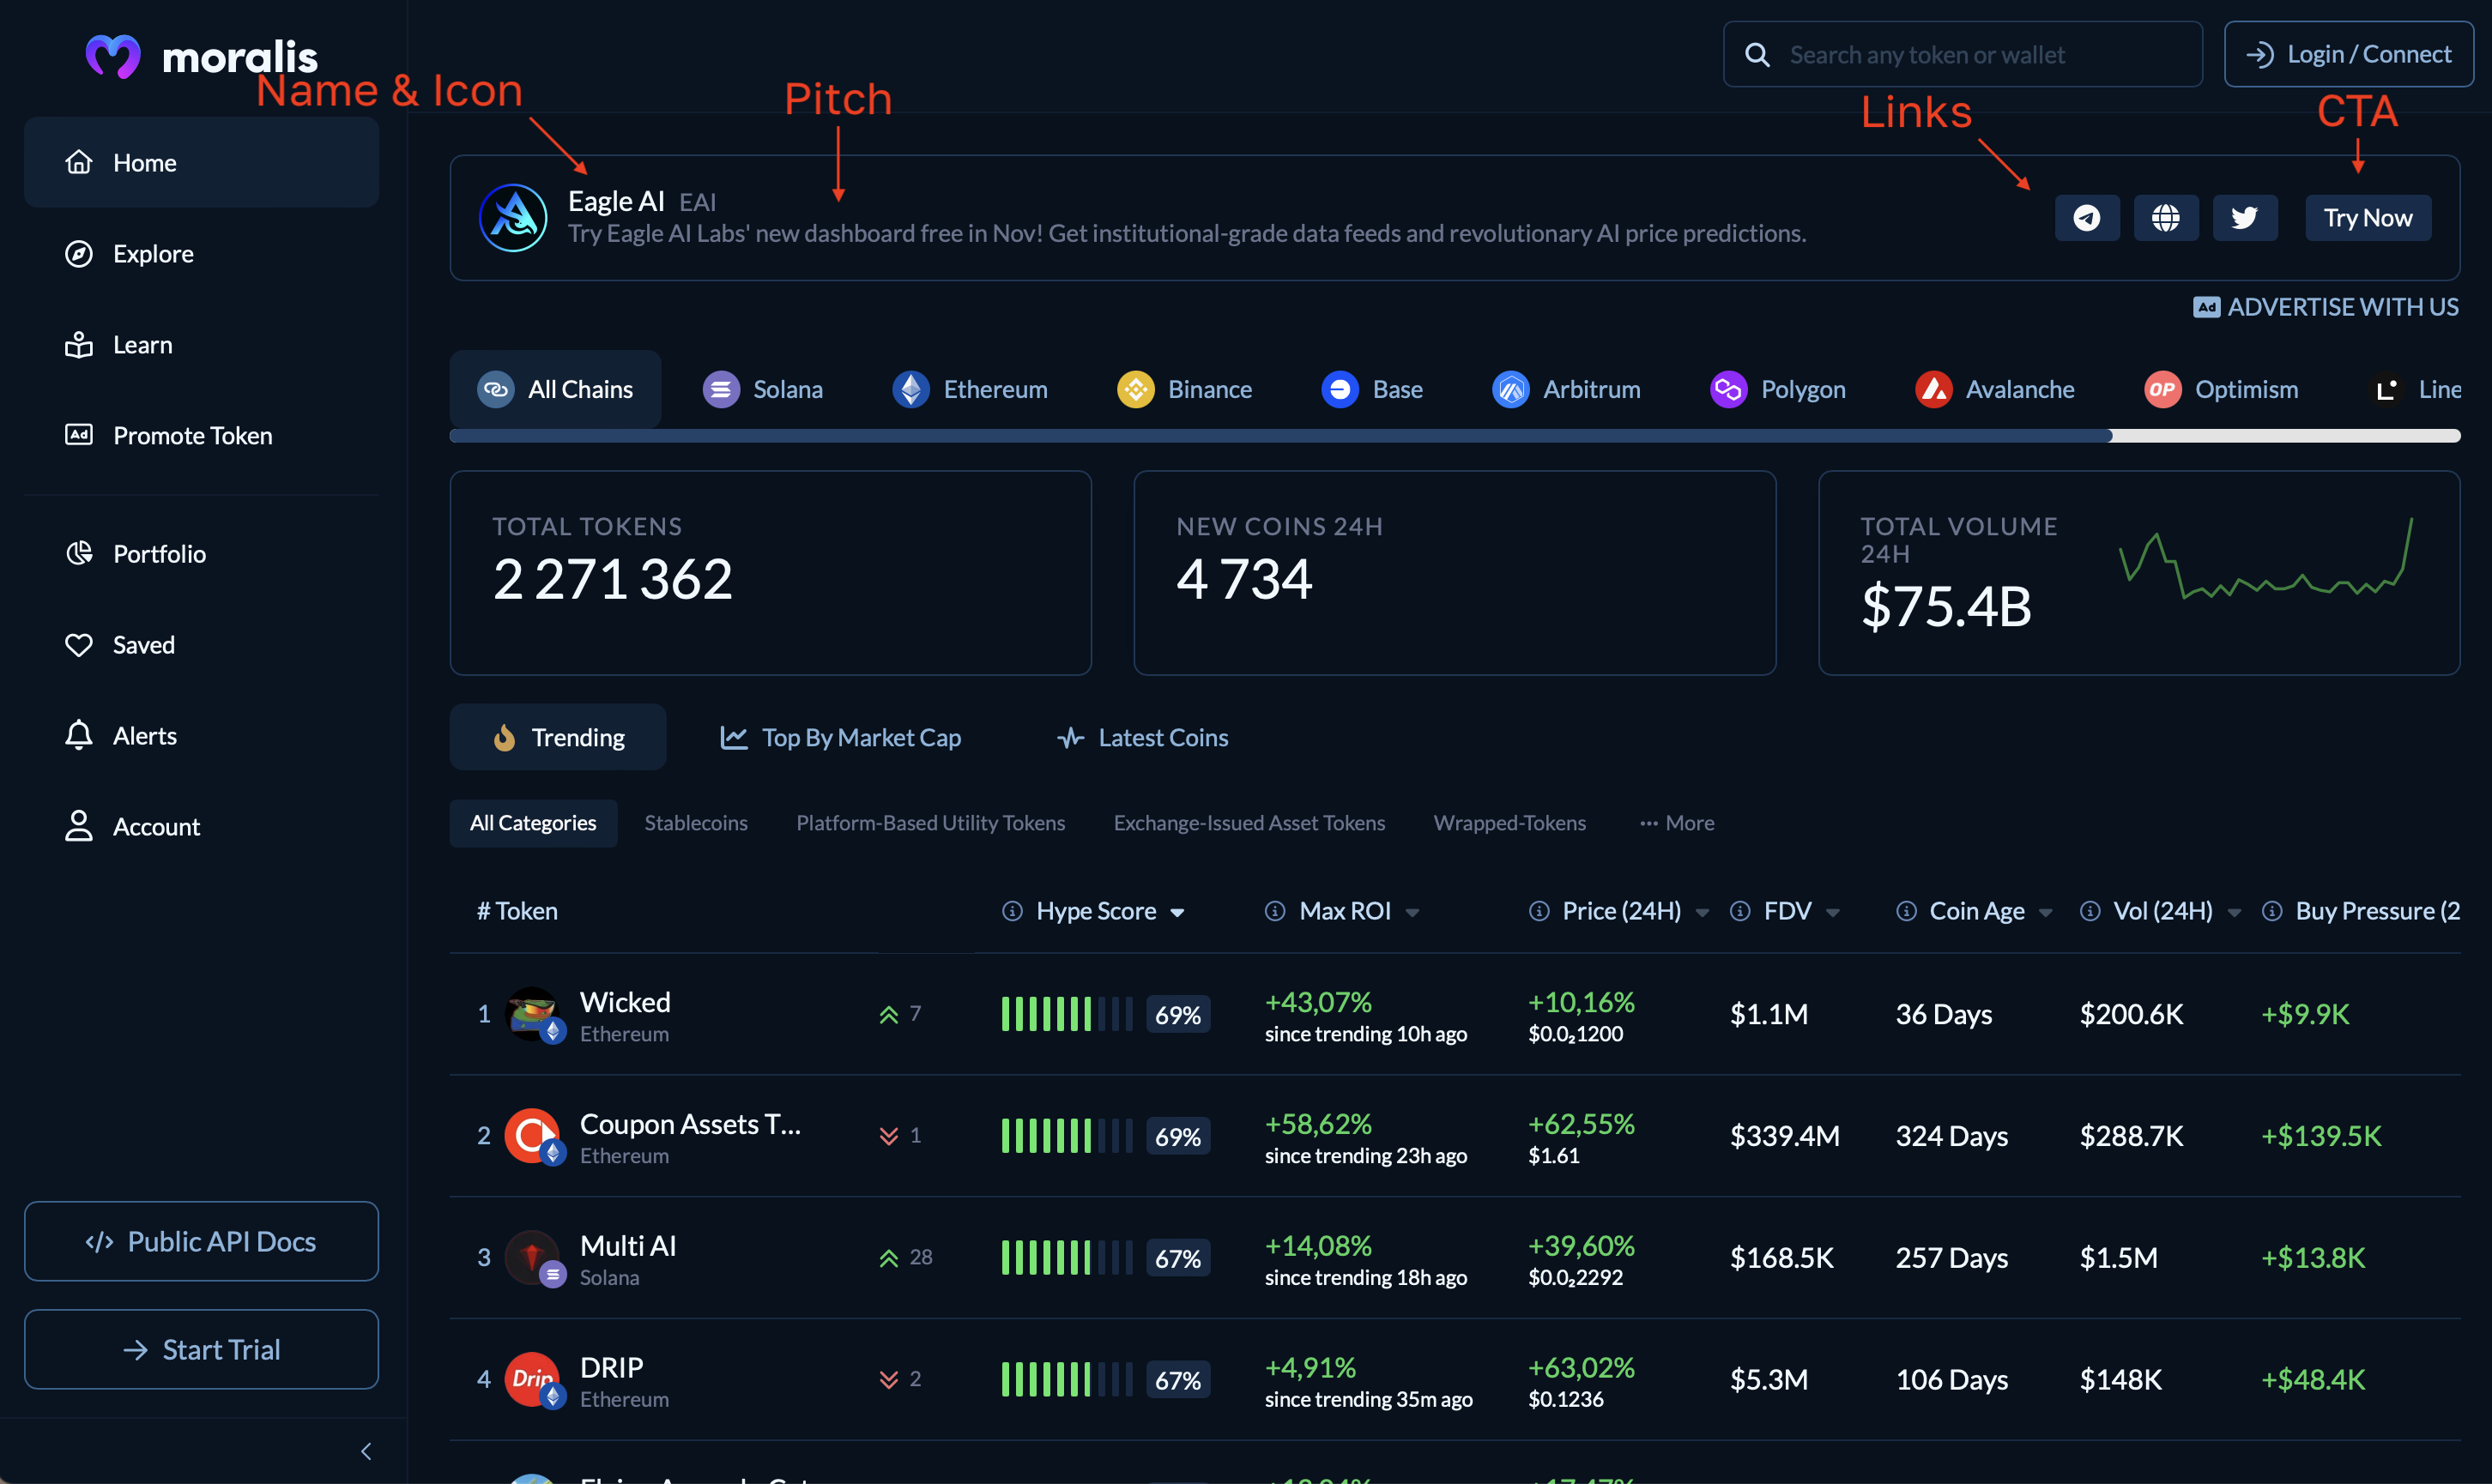This screenshot has height=1484, width=2492.
Task: Click the Login Connect button
Action: click(2349, 53)
